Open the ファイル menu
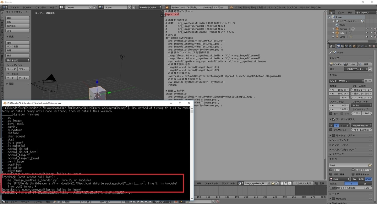 (x=15, y=7)
